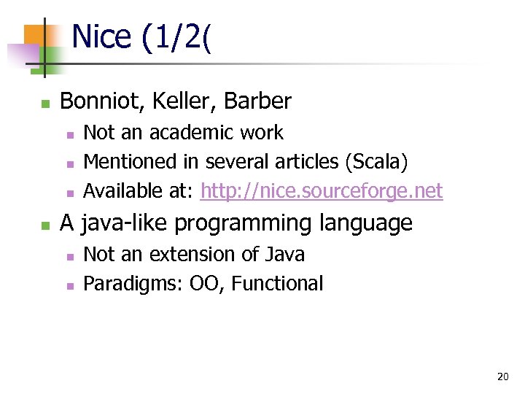This screenshot has height=394, width=525.
Task: Click the "Not an extension of Java" text
Action: pyautogui.click(x=194, y=255)
